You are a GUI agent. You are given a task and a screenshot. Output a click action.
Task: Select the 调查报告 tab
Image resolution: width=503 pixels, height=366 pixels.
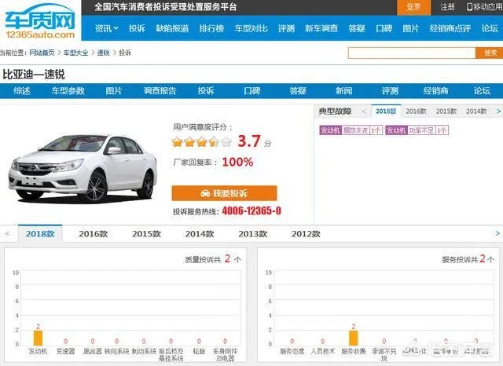point(160,91)
